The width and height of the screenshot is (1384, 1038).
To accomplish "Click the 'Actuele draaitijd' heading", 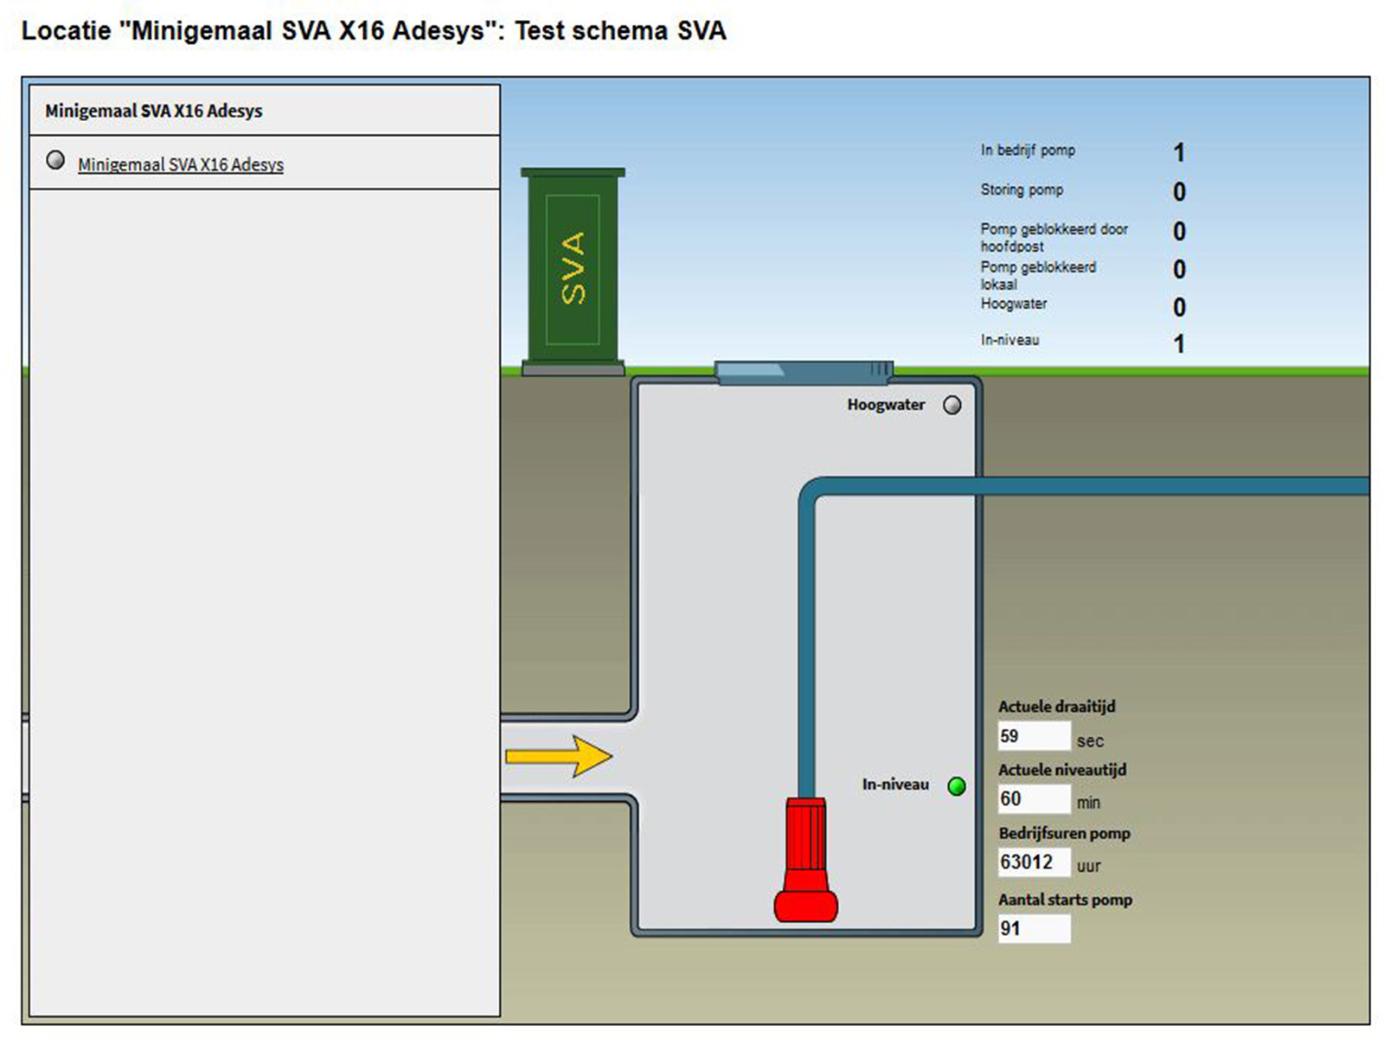I will point(1057,707).
